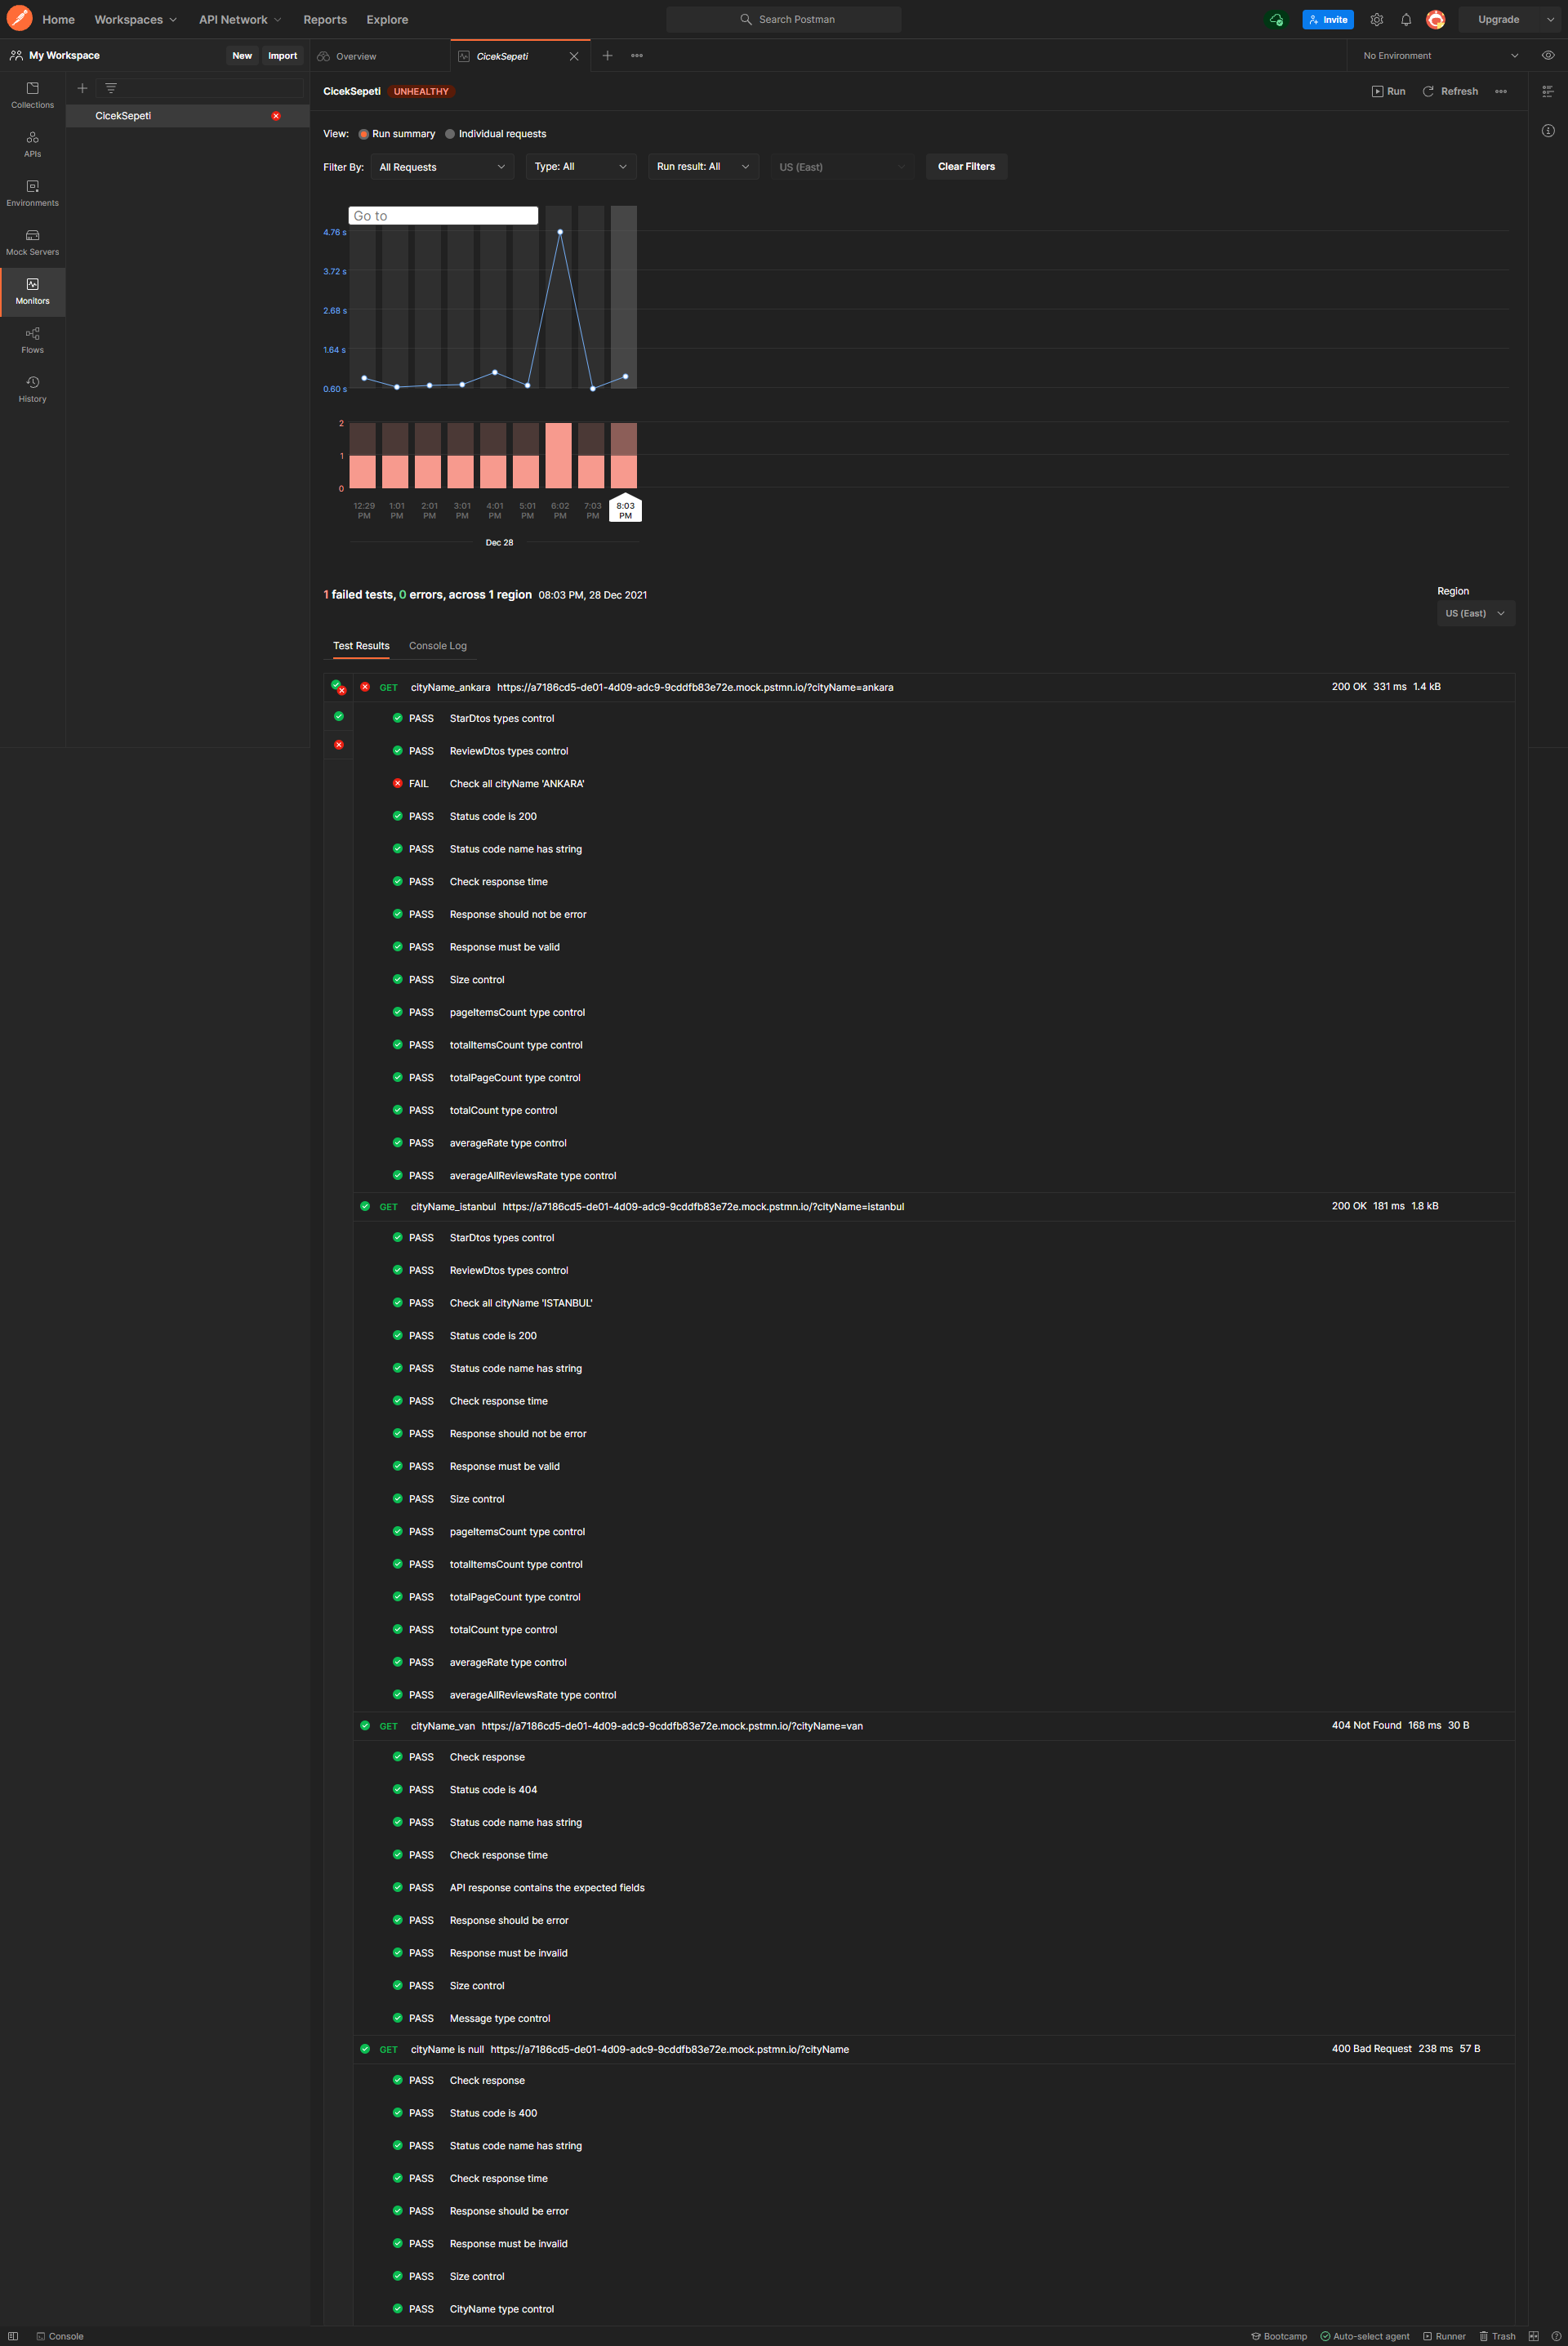Open tab options ellipsis menu
Image resolution: width=1568 pixels, height=2346 pixels.
tap(637, 55)
